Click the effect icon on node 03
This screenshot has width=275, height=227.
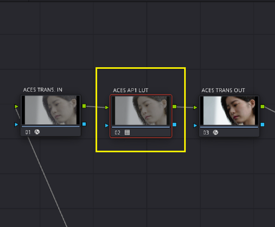pyautogui.click(x=216, y=133)
